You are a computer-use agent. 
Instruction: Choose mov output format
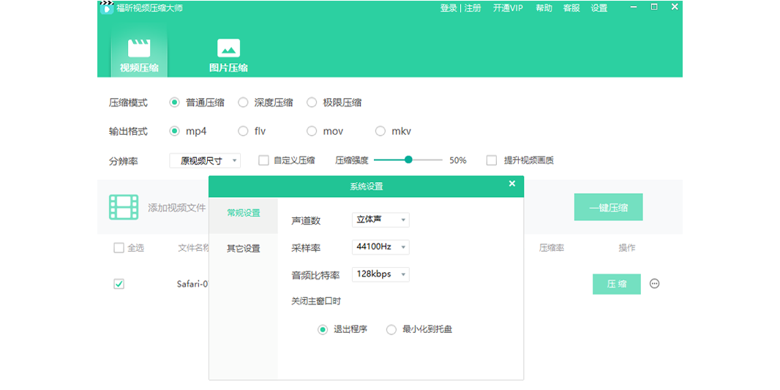click(x=312, y=132)
